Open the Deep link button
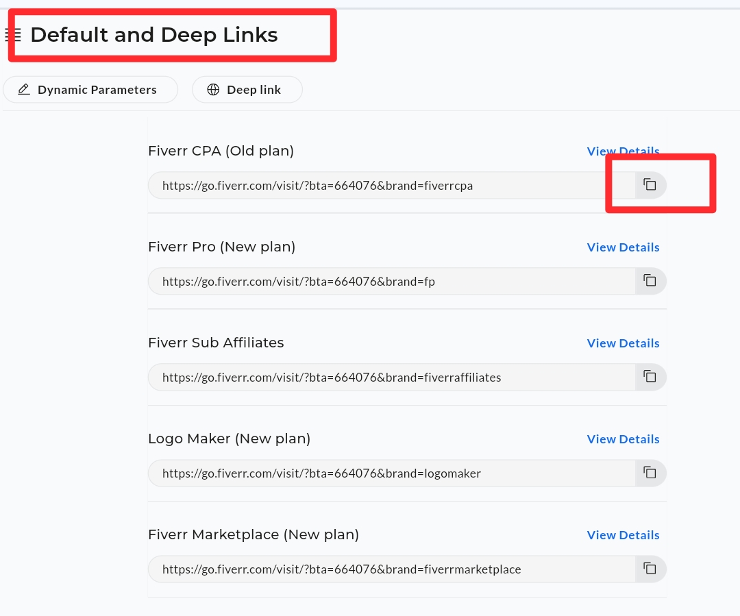 coord(247,90)
